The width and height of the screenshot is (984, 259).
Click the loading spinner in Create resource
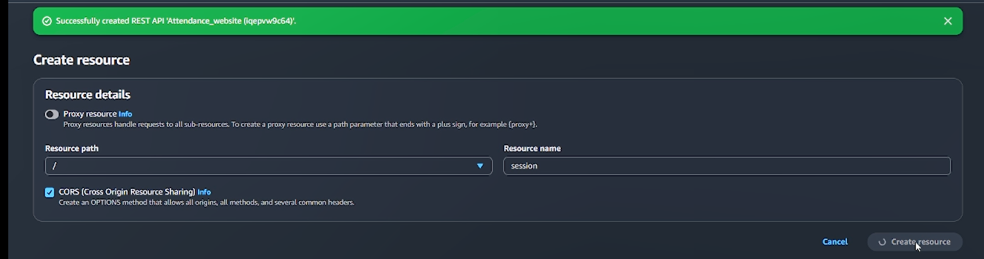882,242
